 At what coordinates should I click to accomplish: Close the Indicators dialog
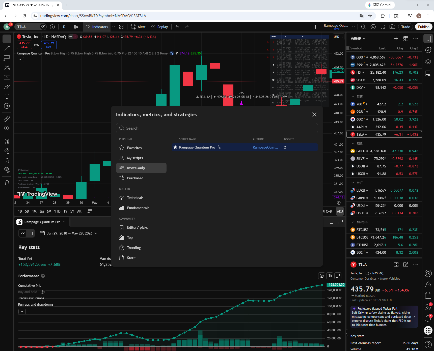coord(314,114)
